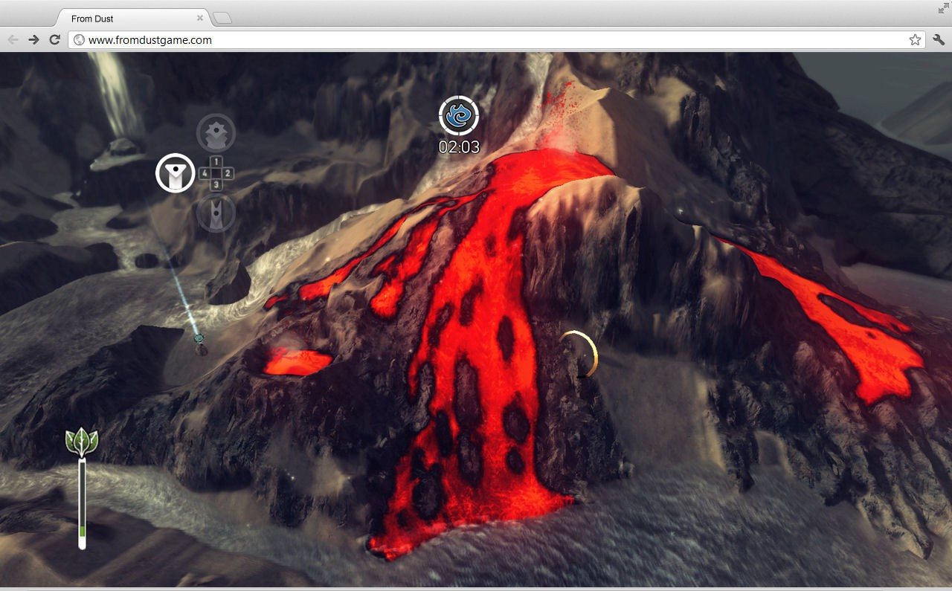Go forward with the browser forward arrow

point(33,39)
